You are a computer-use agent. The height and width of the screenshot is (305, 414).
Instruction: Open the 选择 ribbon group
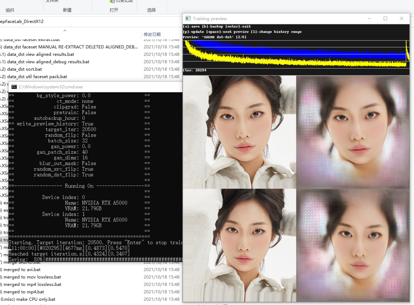[151, 10]
